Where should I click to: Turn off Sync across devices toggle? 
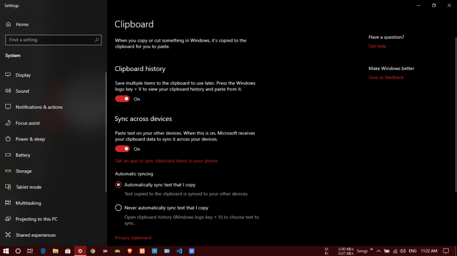tap(122, 149)
